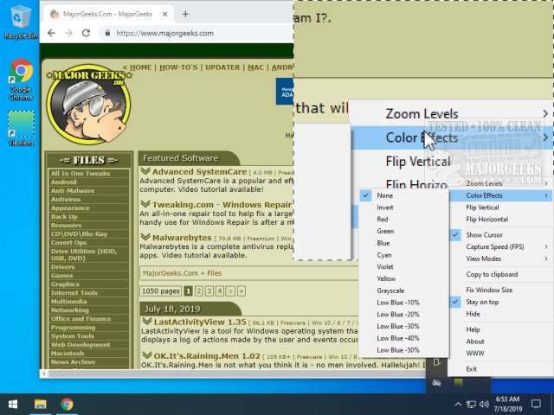554x415 pixels.
Task: Click the MajorGeeks mascot logo
Action: 88,105
